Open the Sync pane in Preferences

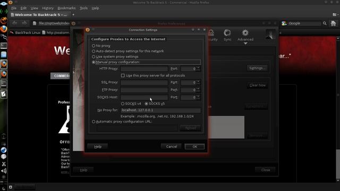coord(227,36)
